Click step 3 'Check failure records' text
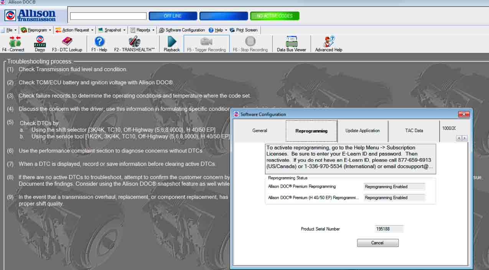This screenshot has height=270, width=489. [x=135, y=96]
